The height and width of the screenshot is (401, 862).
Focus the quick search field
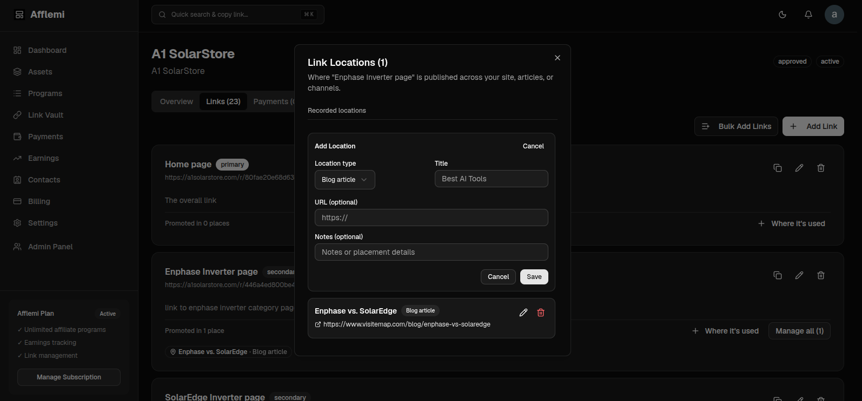tap(238, 15)
